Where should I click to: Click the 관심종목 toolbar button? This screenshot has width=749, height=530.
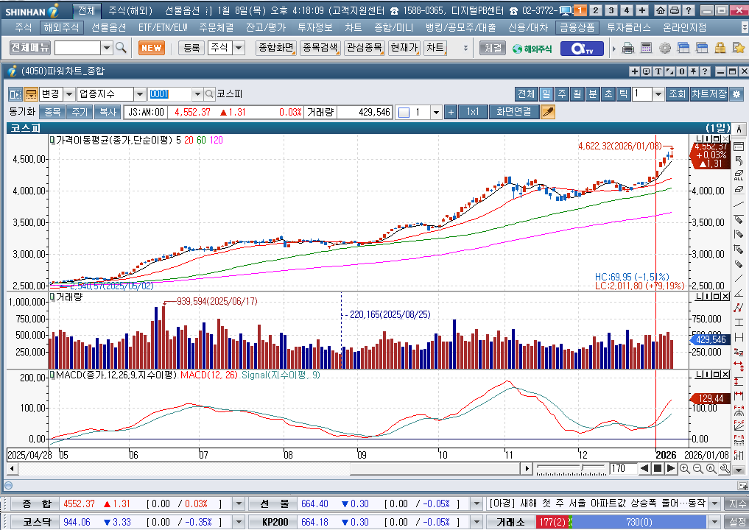(364, 48)
